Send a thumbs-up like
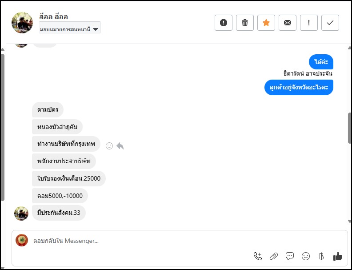This screenshot has width=352, height=270. tap(338, 256)
